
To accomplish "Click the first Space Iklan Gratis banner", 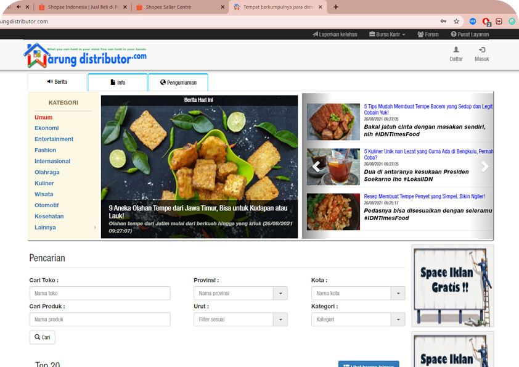I will [x=452, y=286].
